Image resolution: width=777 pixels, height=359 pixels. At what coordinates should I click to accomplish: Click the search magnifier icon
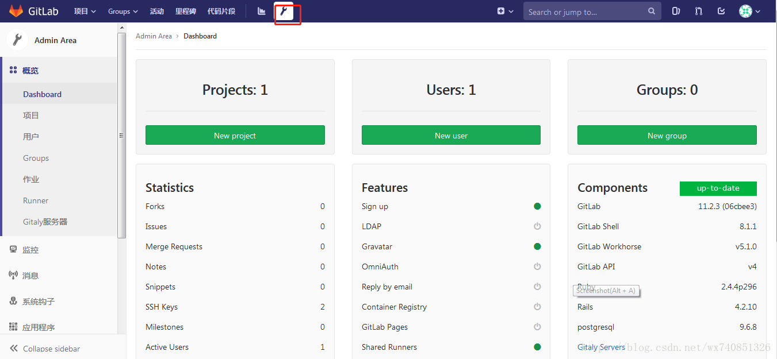[x=652, y=11]
